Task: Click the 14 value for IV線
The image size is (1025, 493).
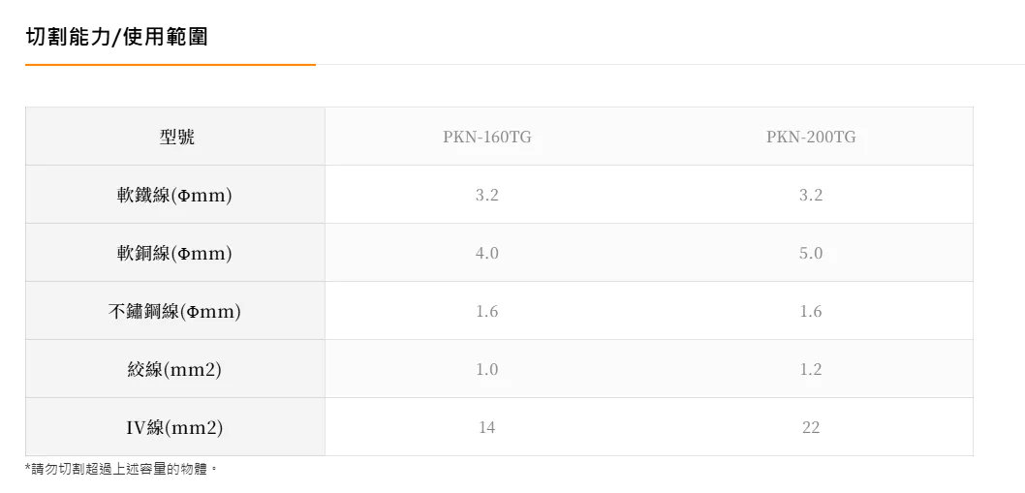Action: click(x=487, y=428)
